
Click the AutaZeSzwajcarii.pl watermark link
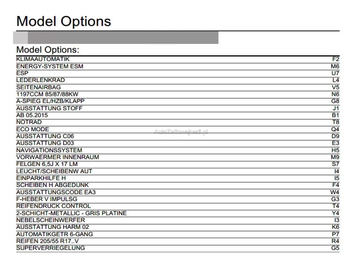[181, 132]
